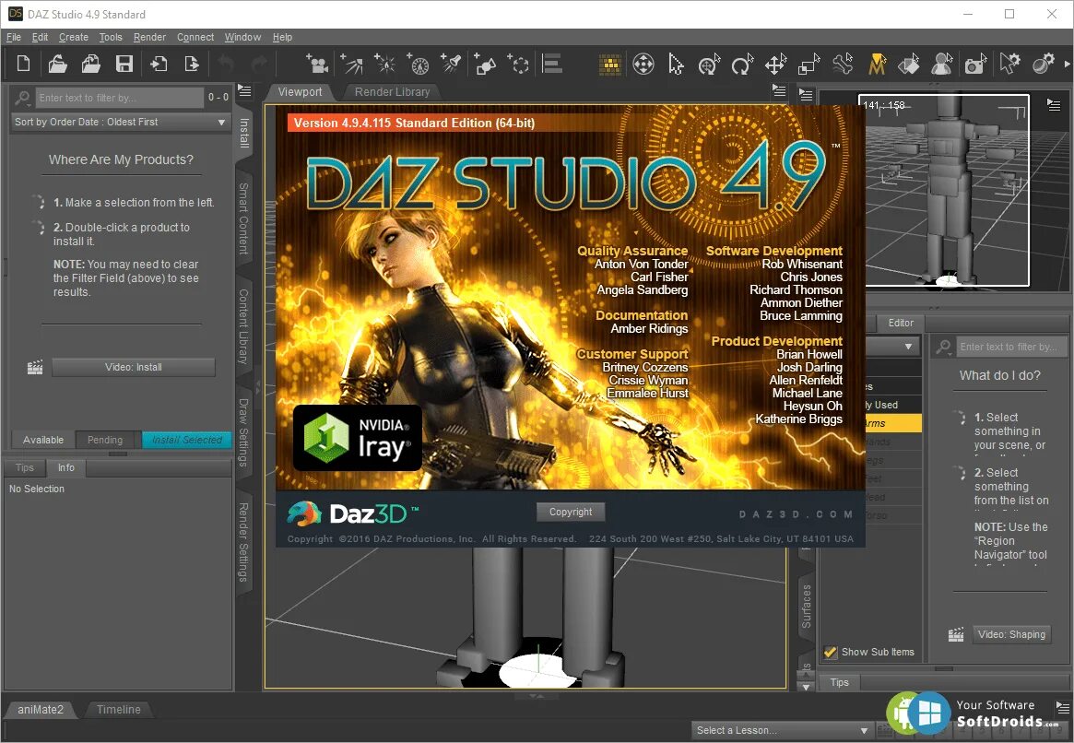Click the Copyright button on splash screen
The width and height of the screenshot is (1074, 743).
coord(571,512)
